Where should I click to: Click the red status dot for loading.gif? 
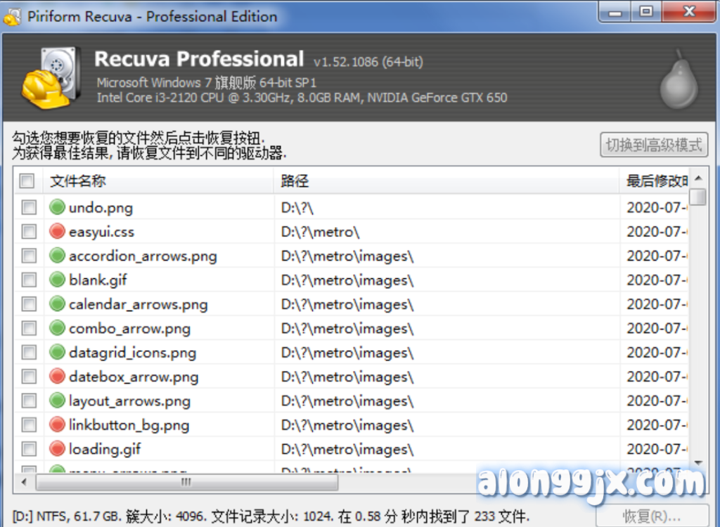57,449
